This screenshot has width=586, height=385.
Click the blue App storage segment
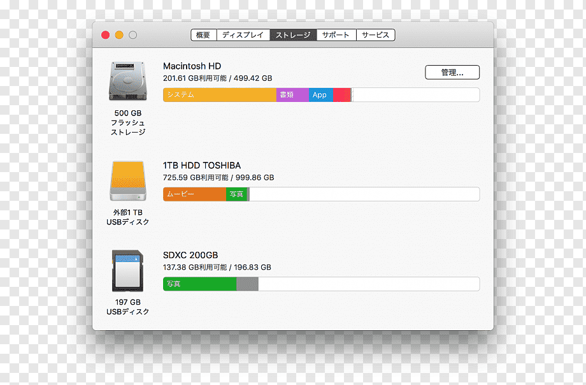coord(321,95)
